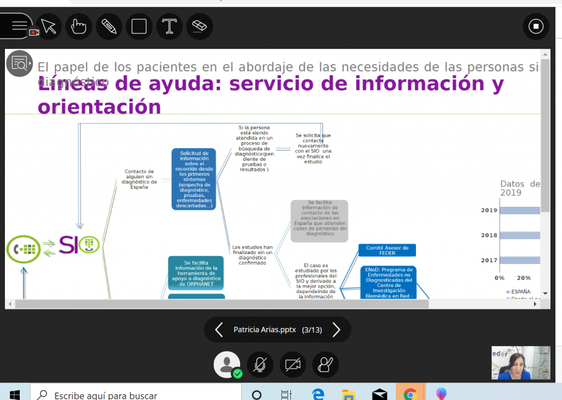The image size is (562, 400).
Task: Toggle the microphone mute button
Action: tap(260, 365)
